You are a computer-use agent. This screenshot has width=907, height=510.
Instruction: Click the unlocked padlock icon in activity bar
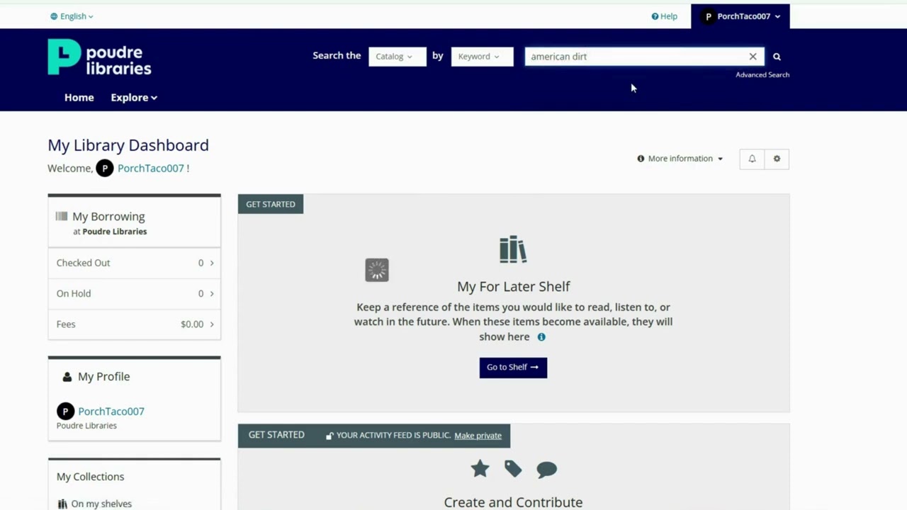[329, 436]
